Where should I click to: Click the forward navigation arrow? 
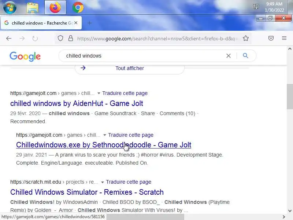[22, 38]
